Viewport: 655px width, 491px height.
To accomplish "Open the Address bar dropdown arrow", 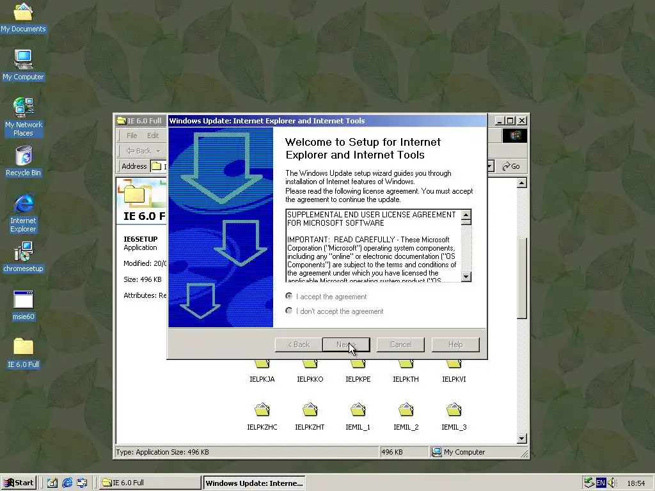I will click(x=491, y=166).
